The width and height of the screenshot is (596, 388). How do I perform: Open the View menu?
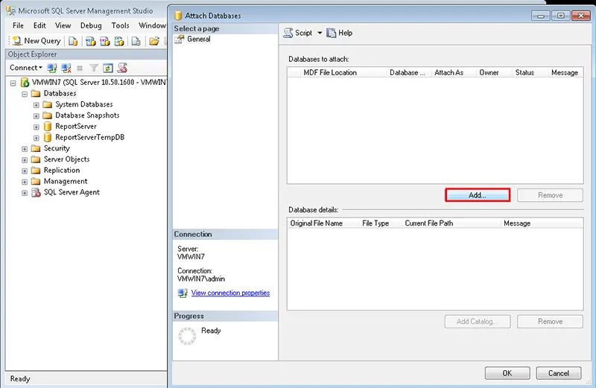point(63,25)
